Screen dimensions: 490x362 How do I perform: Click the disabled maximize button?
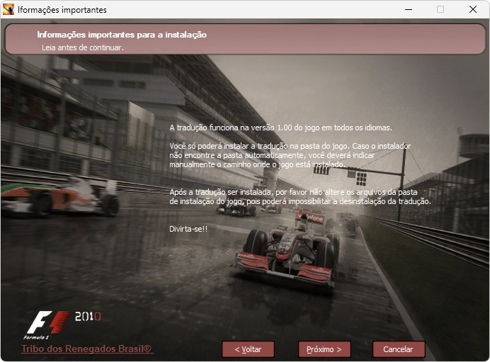coord(440,9)
